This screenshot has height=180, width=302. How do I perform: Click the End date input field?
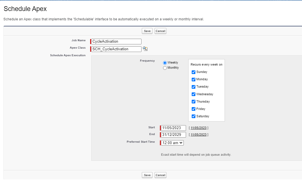coord(173,135)
